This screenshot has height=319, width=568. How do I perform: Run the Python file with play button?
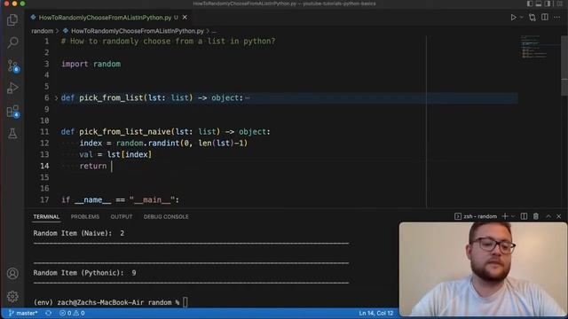(513, 18)
